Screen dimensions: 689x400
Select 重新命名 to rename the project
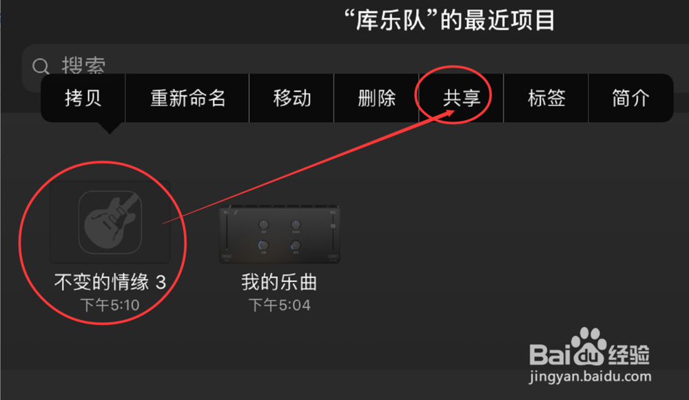pos(187,98)
